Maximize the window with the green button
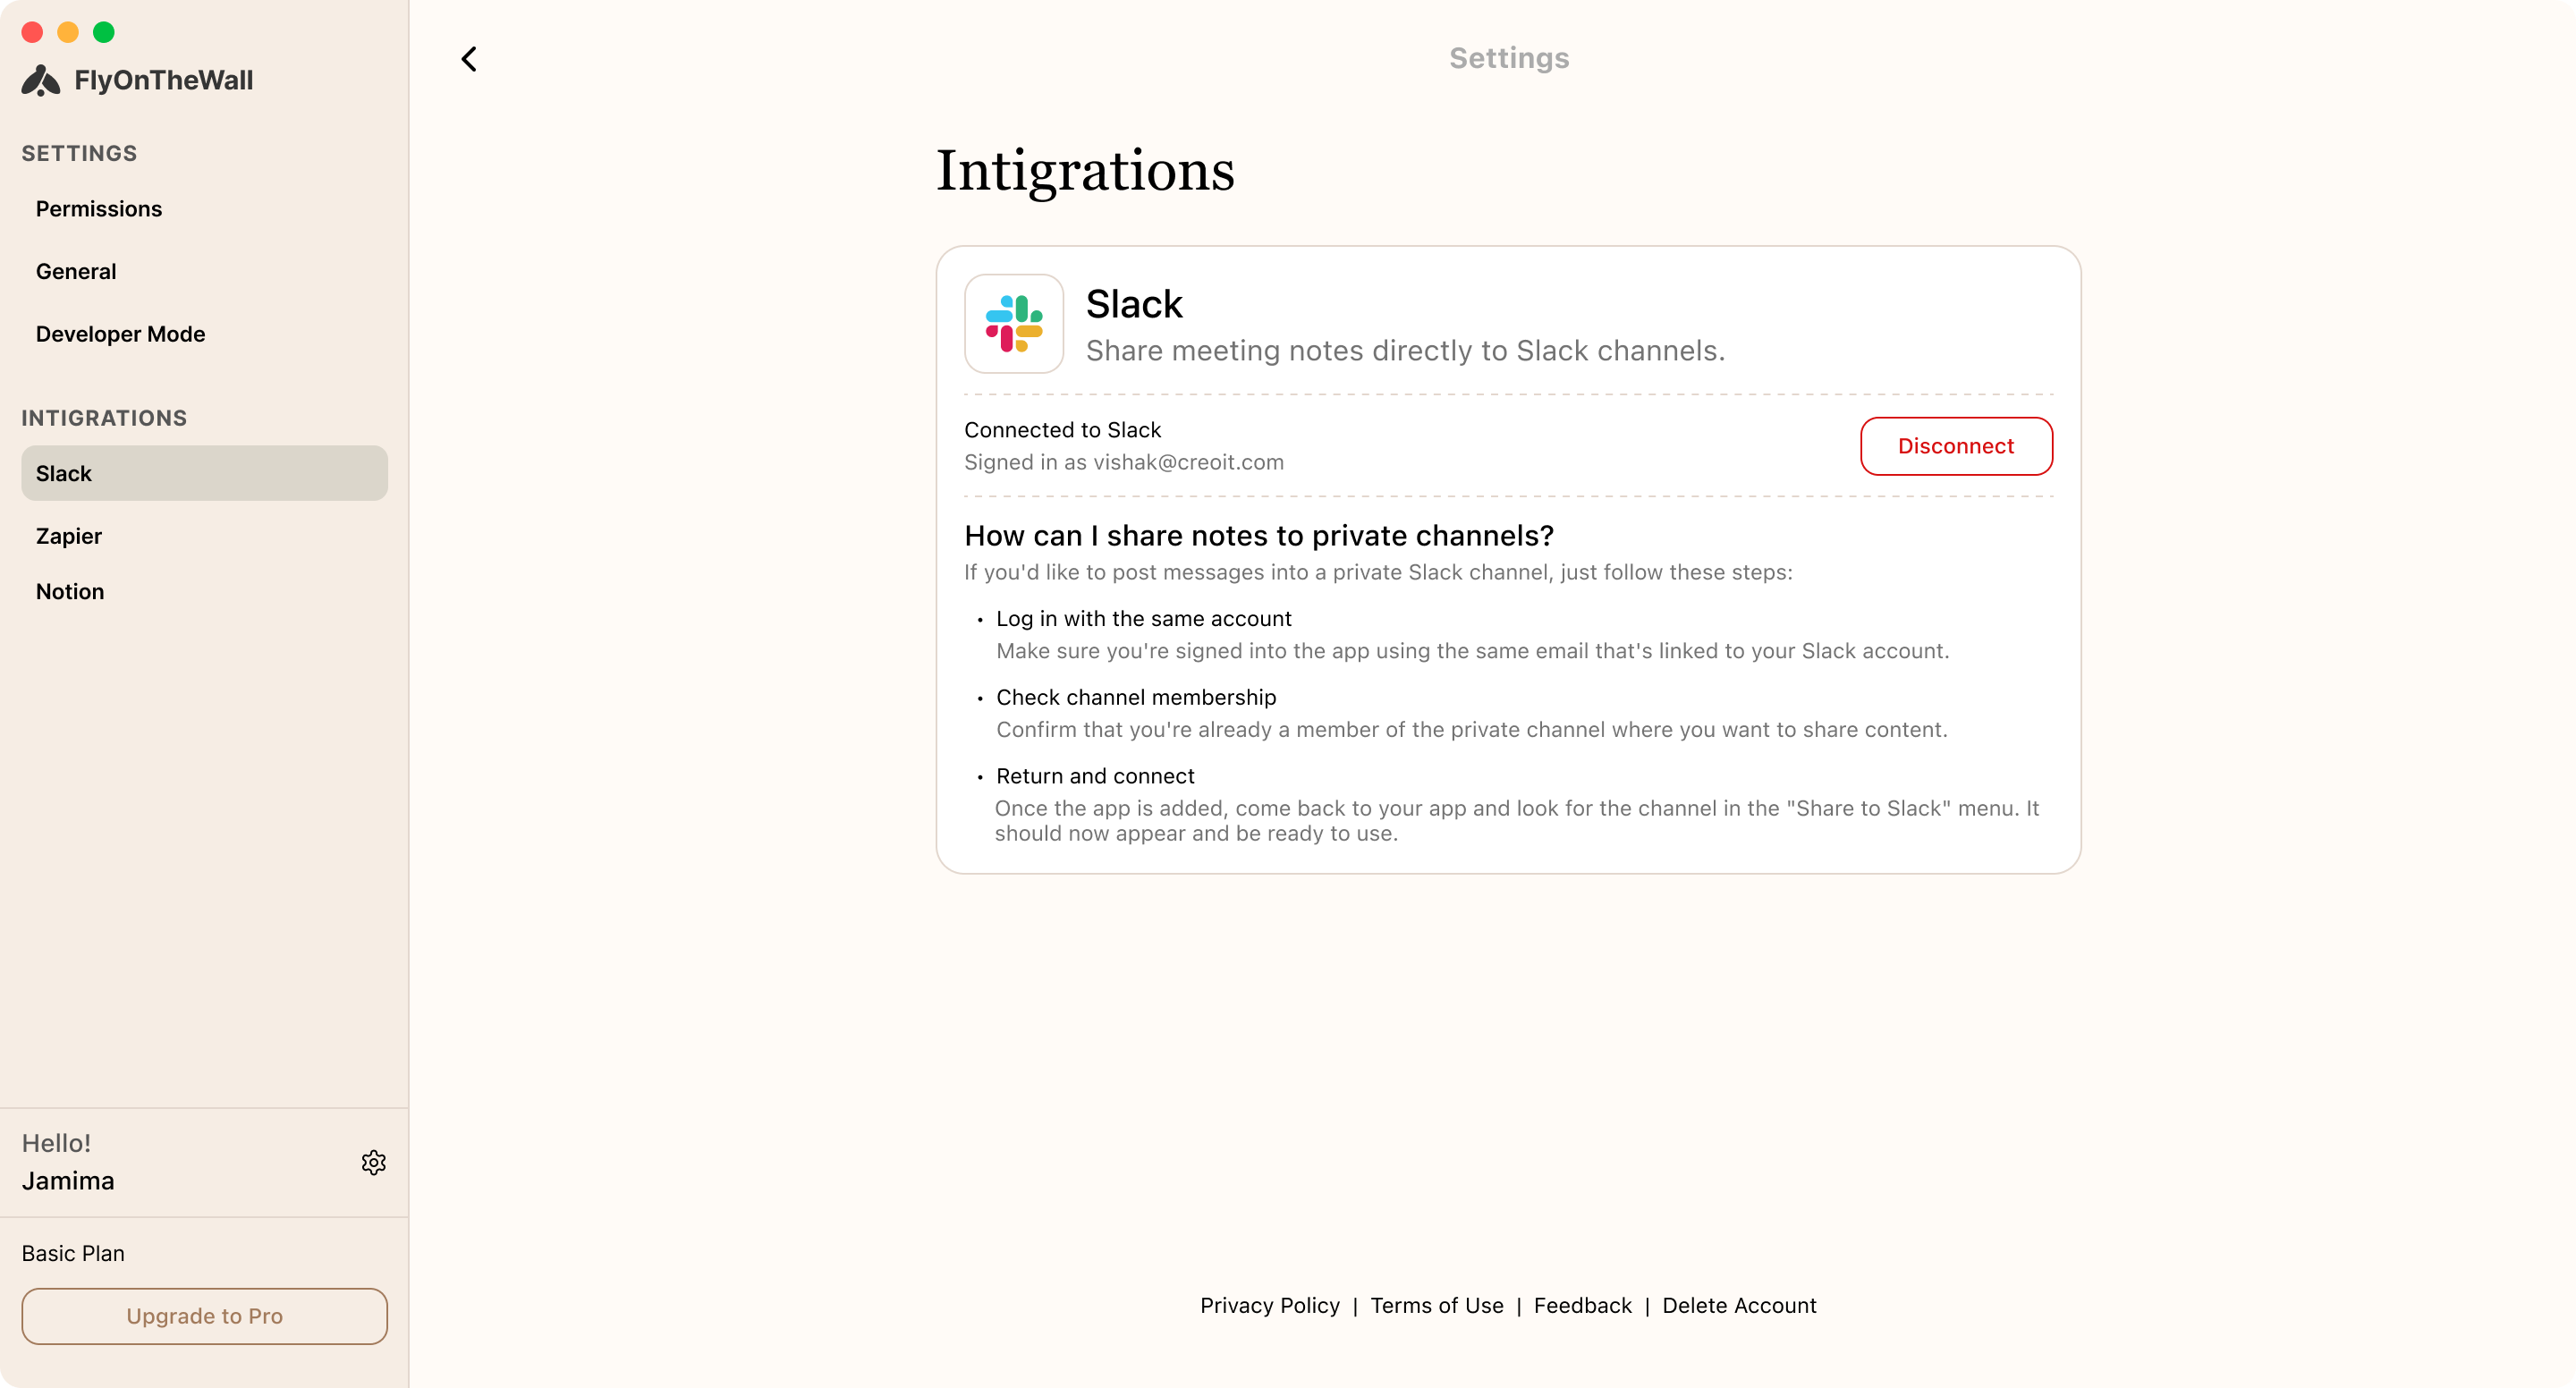The image size is (2576, 1388). (104, 32)
